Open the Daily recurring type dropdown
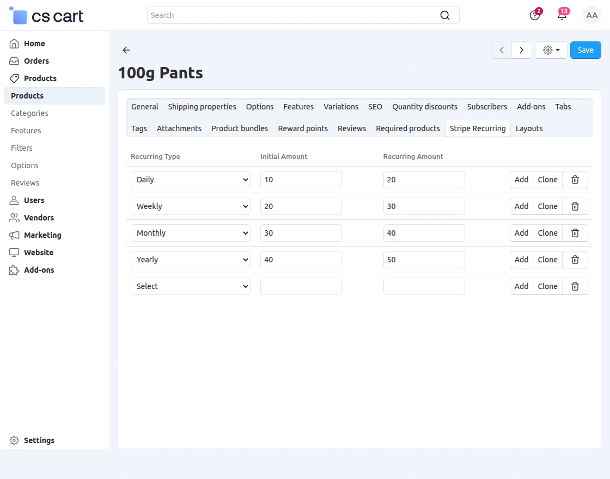This screenshot has height=479, width=610. point(190,180)
